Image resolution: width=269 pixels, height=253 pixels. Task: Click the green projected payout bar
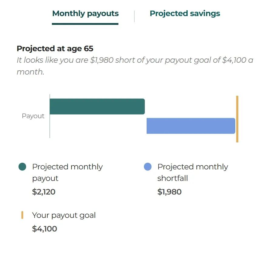(x=97, y=106)
